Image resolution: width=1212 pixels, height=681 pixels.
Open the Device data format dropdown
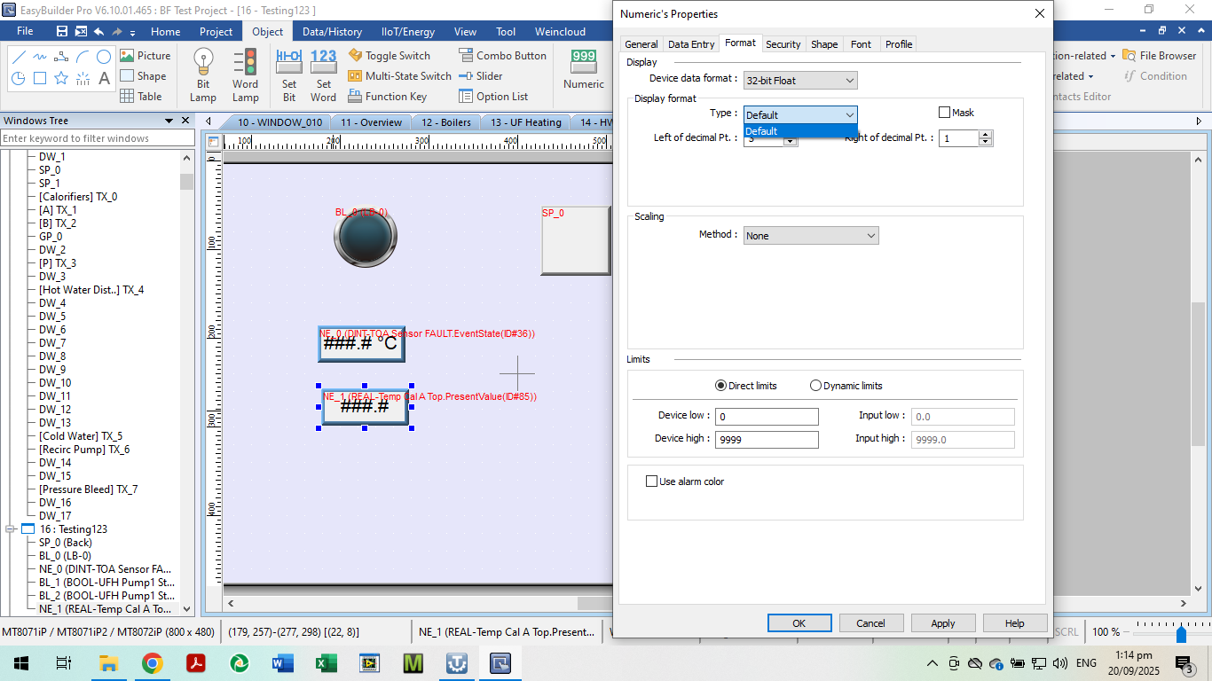point(800,81)
